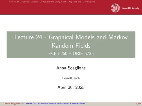The width and height of the screenshot is (142, 106).
Task: Click the ECE 5260 – ORIE 5735 subtitle
Action: tap(71, 53)
